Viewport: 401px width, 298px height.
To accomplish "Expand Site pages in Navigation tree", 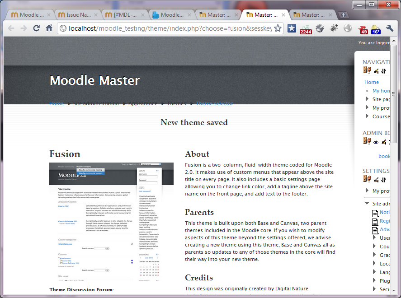I will [367, 99].
